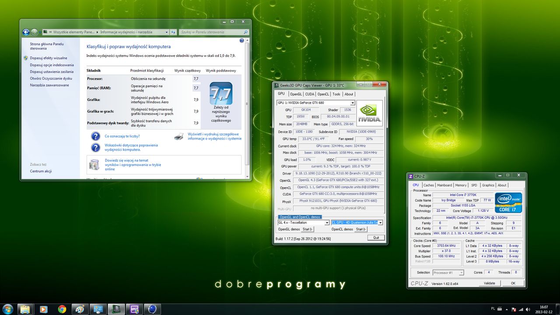Viewport: 560px width, 315px height.
Task: Open 'Dopasuj opcje indeksowania' link
Action: (52, 65)
